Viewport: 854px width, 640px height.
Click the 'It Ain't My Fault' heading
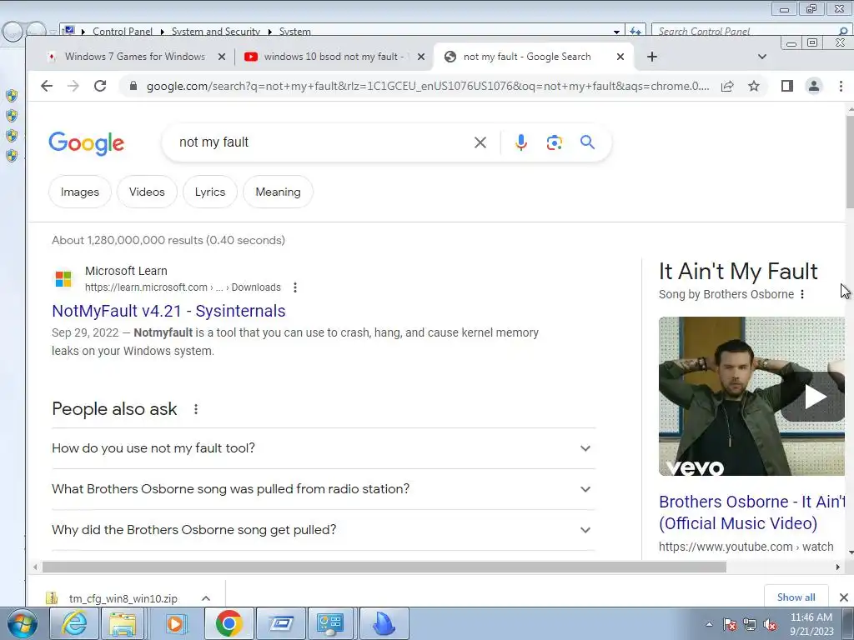738,271
